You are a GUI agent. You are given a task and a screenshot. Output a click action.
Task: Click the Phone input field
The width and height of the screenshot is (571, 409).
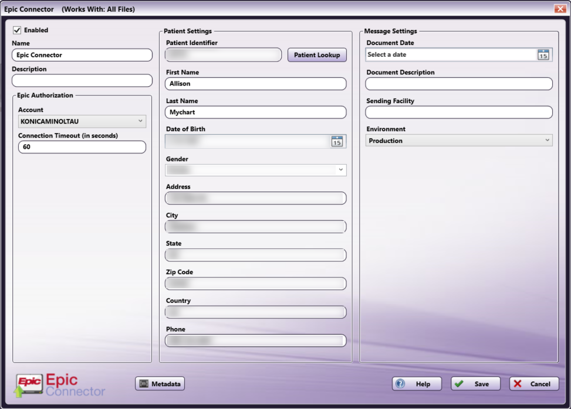256,340
